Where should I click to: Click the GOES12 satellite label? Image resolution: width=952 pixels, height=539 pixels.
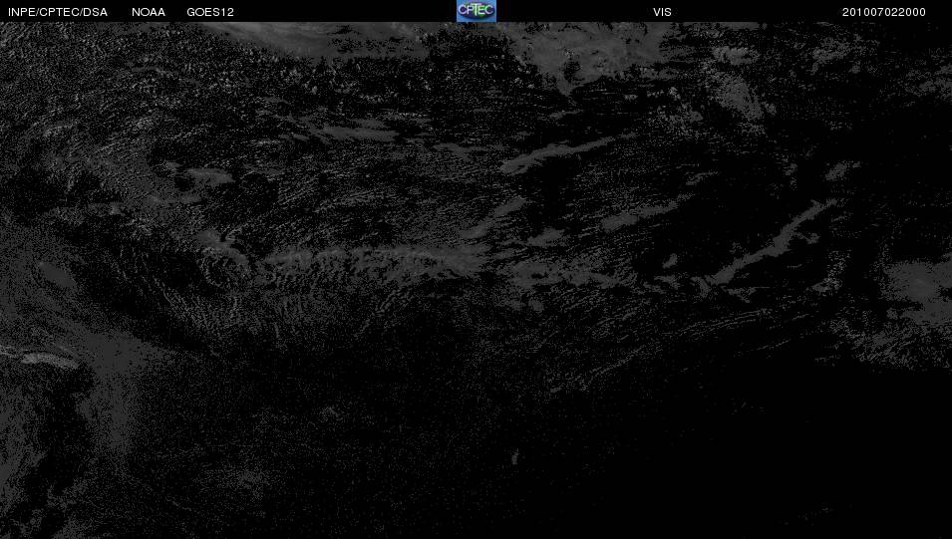(x=210, y=12)
